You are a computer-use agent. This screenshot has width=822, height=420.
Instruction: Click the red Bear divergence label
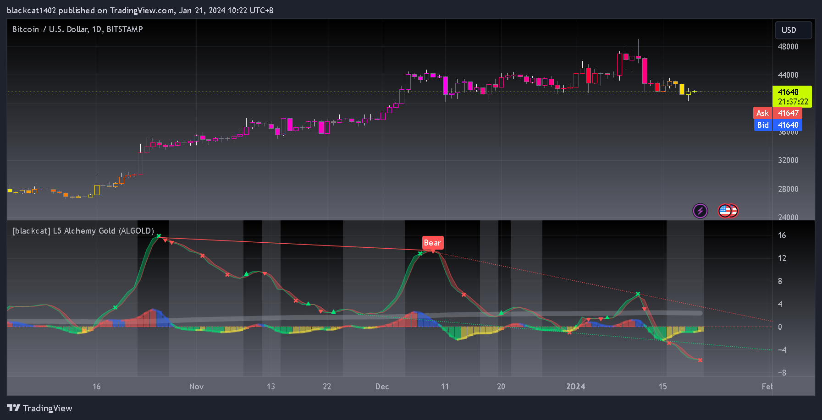pyautogui.click(x=432, y=243)
